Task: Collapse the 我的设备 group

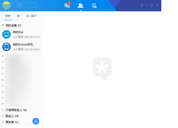Action: [x=3, y=25]
